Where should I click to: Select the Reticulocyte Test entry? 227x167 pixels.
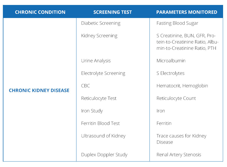(x=99, y=98)
